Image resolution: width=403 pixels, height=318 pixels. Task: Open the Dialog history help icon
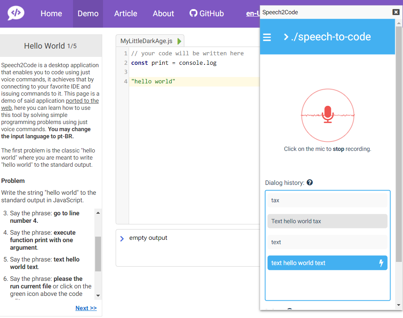310,183
